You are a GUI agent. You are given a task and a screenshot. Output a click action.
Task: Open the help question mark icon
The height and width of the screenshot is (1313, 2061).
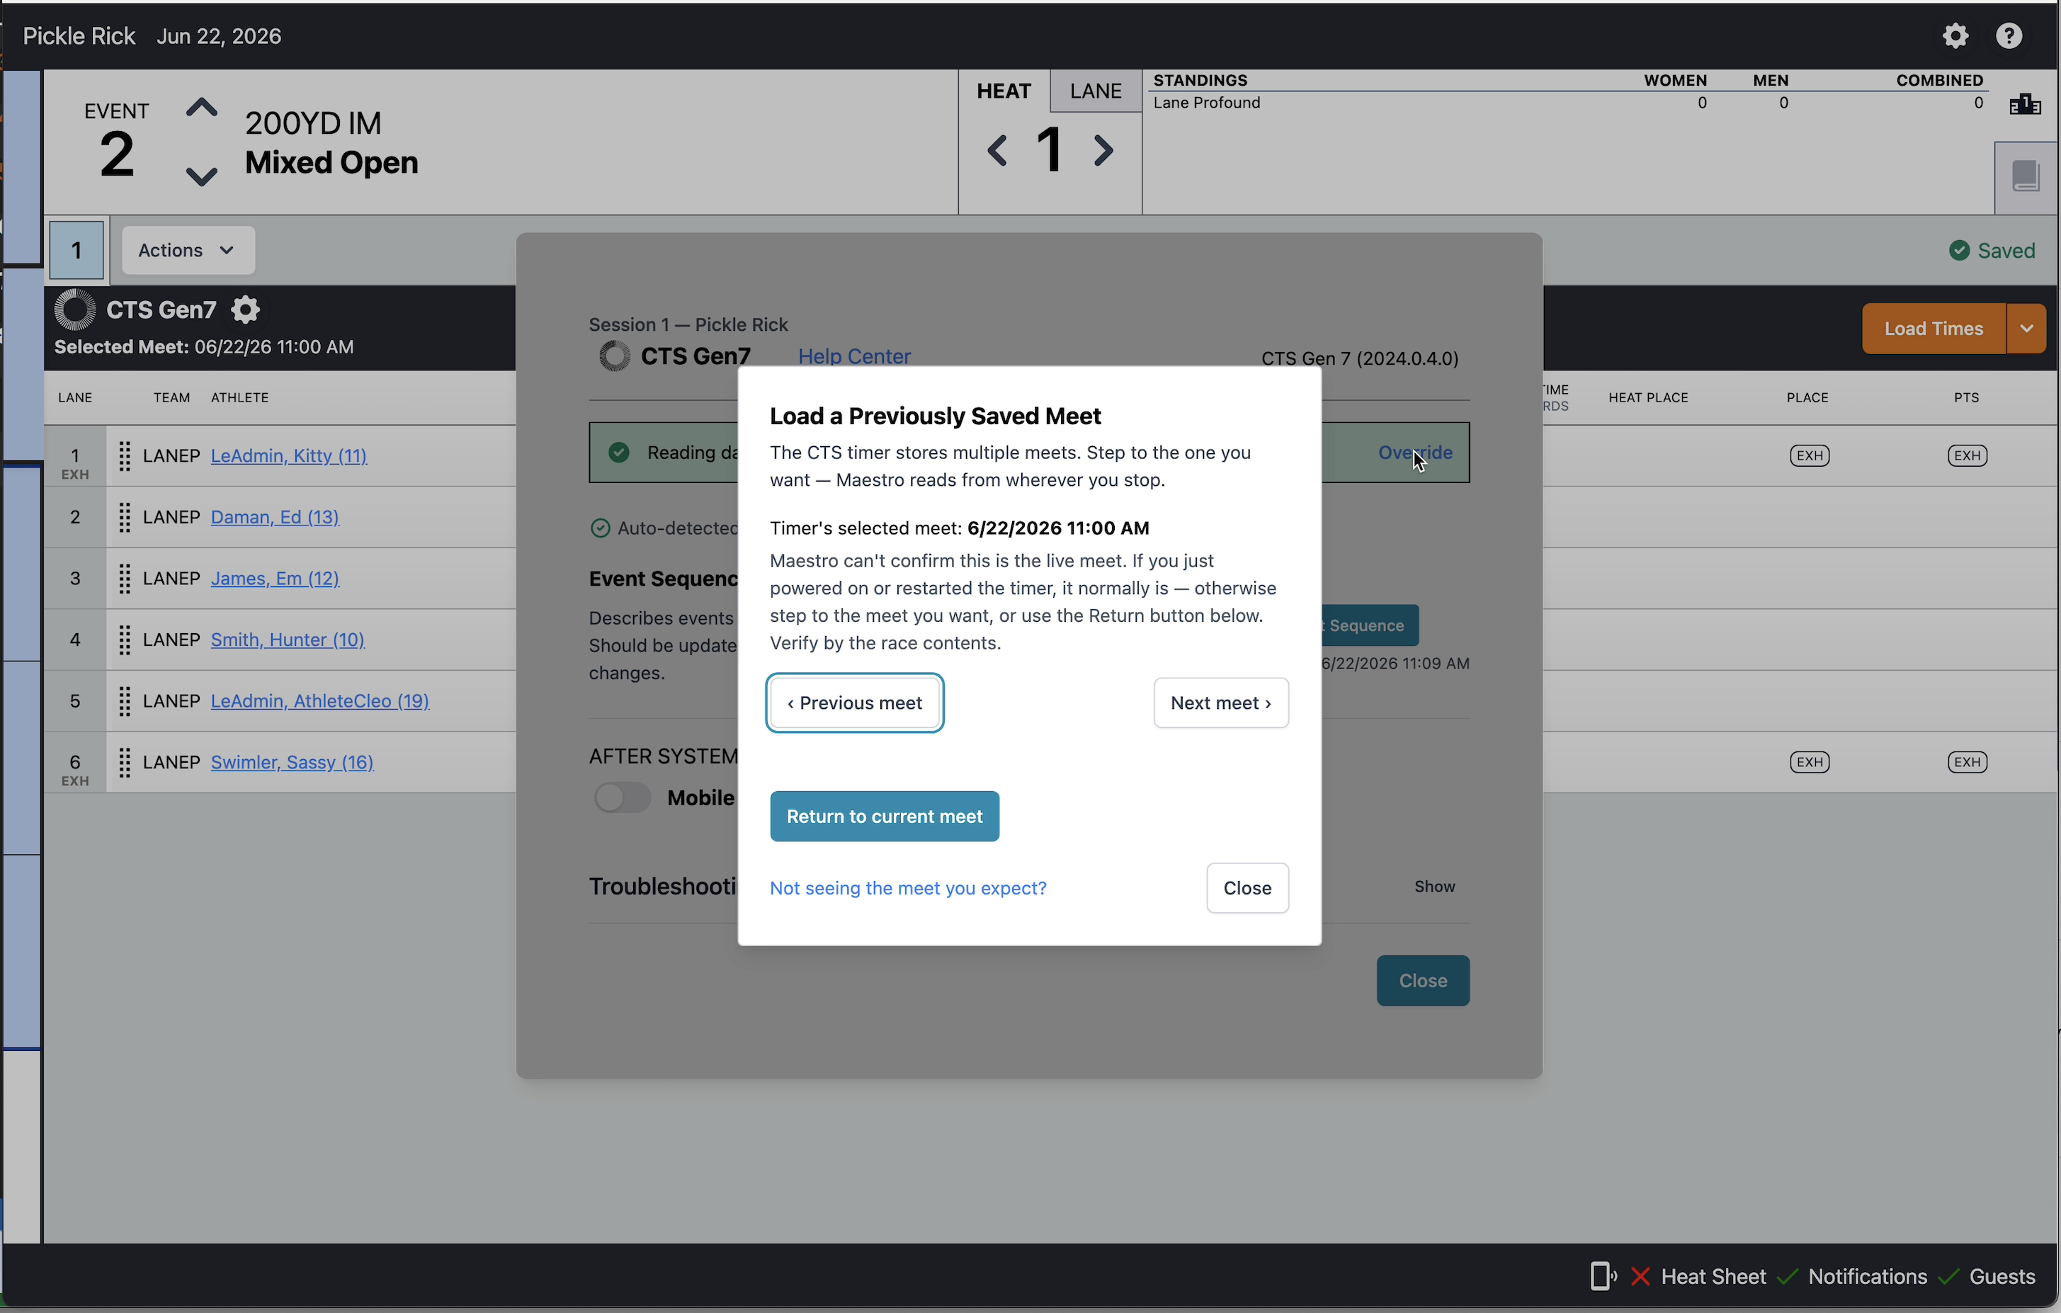click(x=2009, y=36)
